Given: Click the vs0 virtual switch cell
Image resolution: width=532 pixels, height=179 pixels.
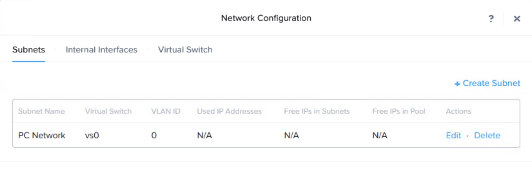Looking at the screenshot, I should (x=92, y=135).
